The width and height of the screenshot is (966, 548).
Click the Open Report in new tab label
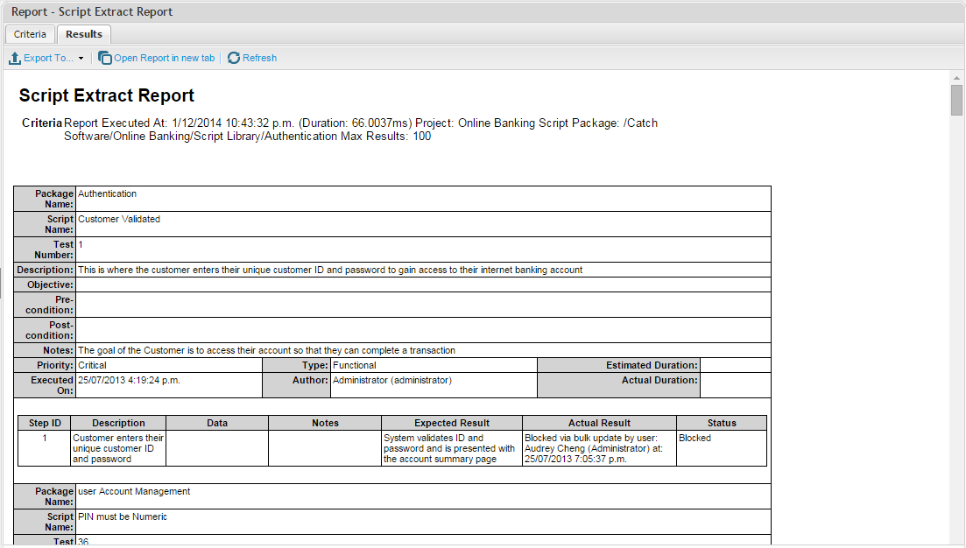(164, 58)
